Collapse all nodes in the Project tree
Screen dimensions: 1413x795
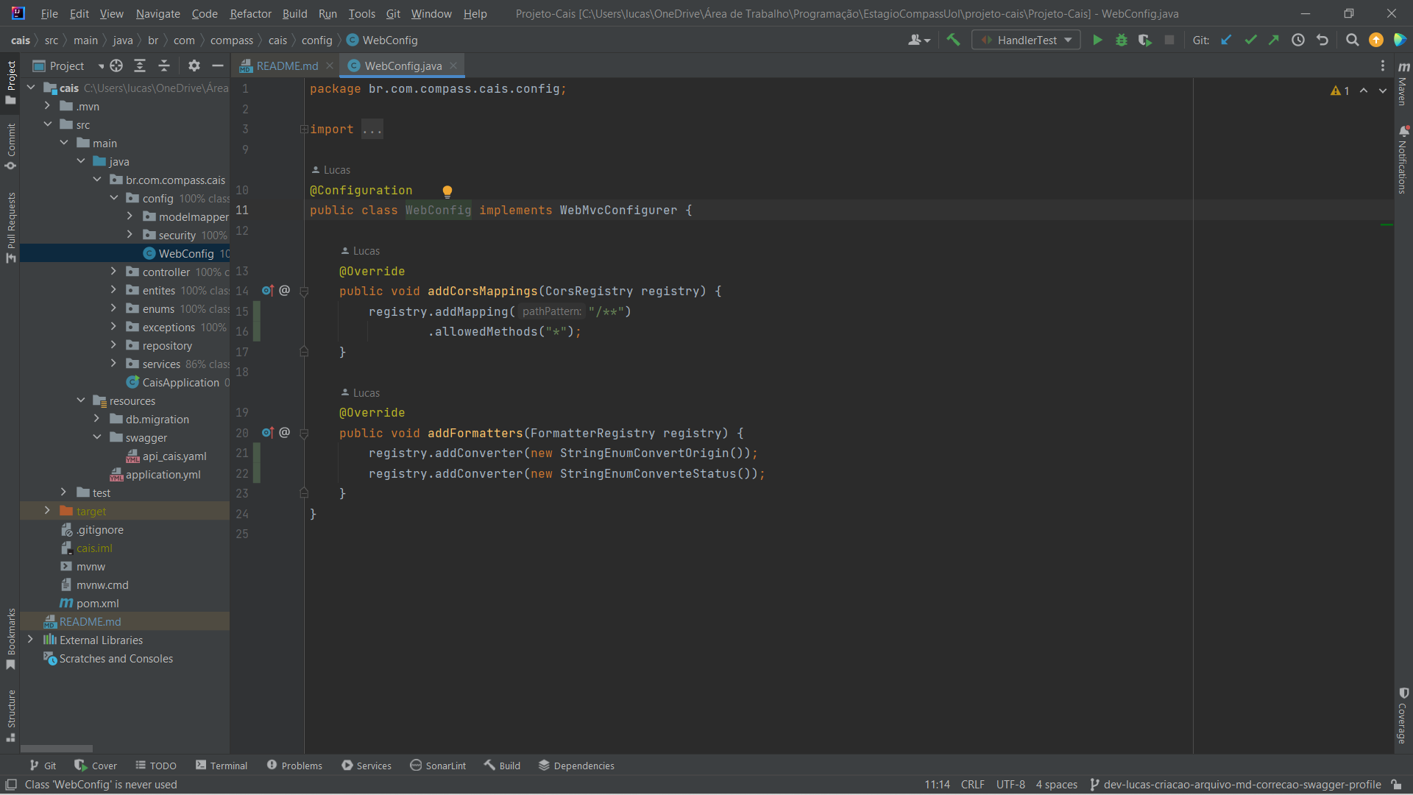tap(164, 66)
